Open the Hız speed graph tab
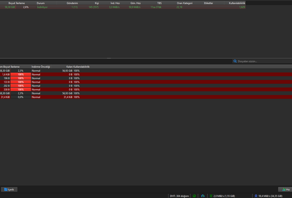The image size is (292, 198). 285,190
